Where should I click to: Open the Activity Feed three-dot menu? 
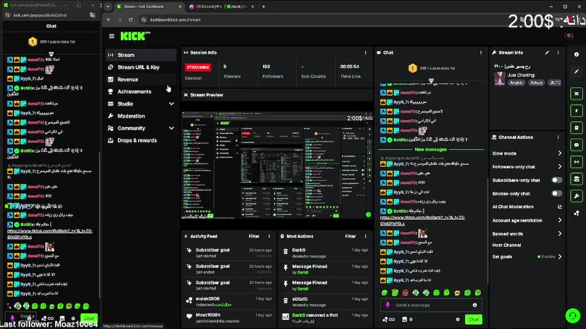269,236
